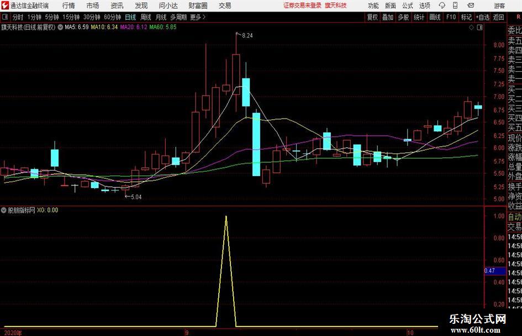The image size is (522, 336).
Task: Click the 标记 mark button
Action: [466, 17]
